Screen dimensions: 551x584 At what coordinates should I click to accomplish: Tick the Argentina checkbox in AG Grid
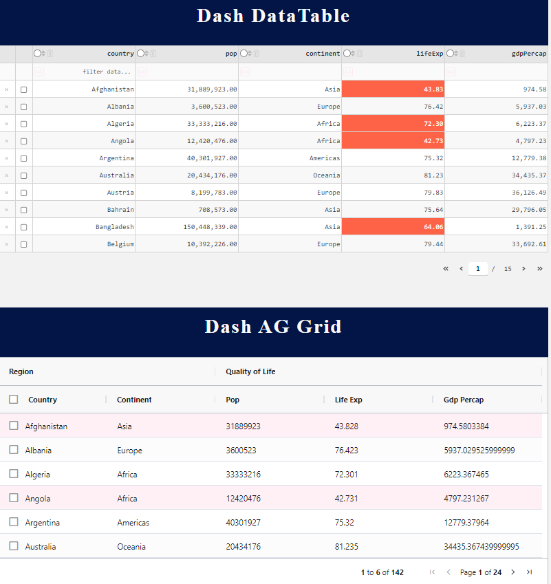[14, 522]
